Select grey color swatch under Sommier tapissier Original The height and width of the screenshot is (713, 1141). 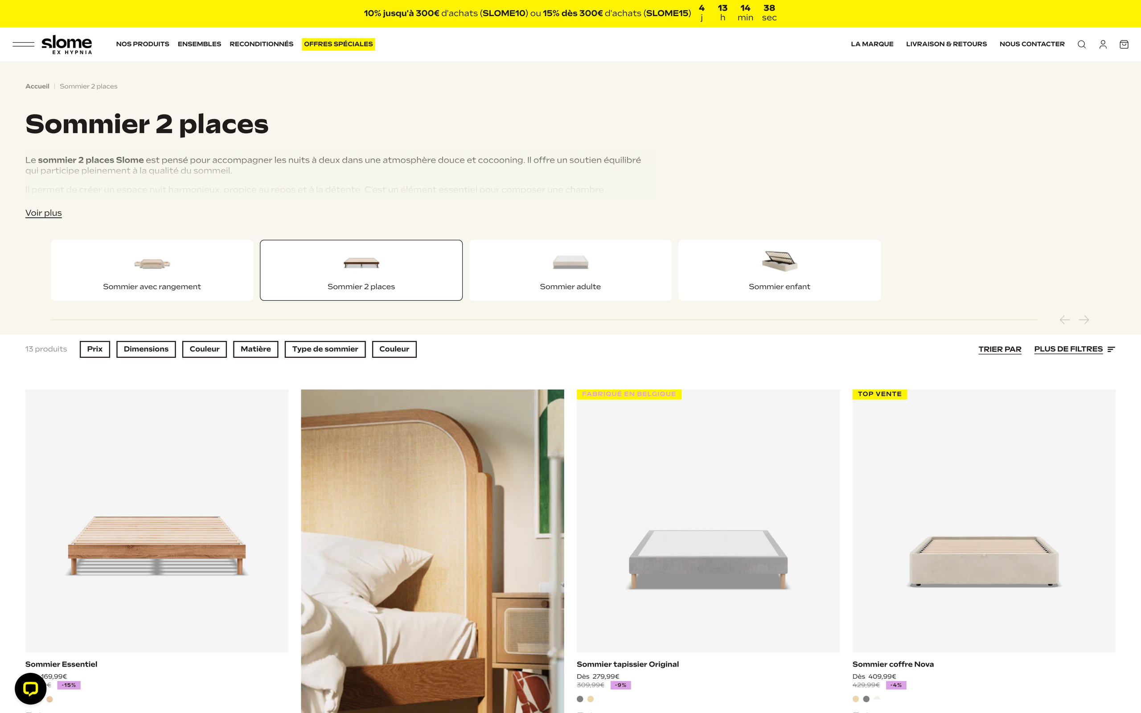point(580,699)
